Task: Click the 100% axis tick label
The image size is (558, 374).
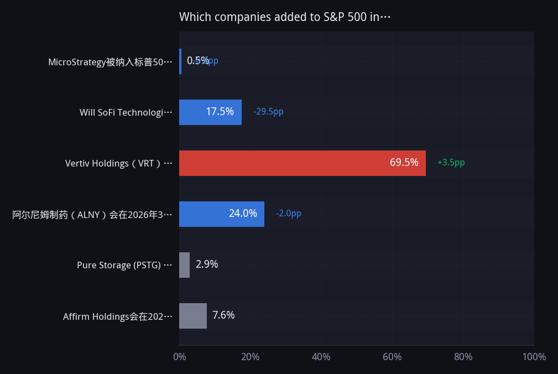Action: coord(534,356)
